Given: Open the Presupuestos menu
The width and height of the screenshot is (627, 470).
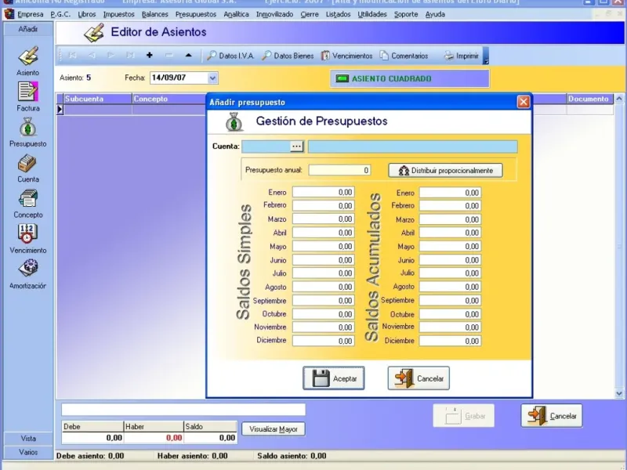Looking at the screenshot, I should click(196, 14).
